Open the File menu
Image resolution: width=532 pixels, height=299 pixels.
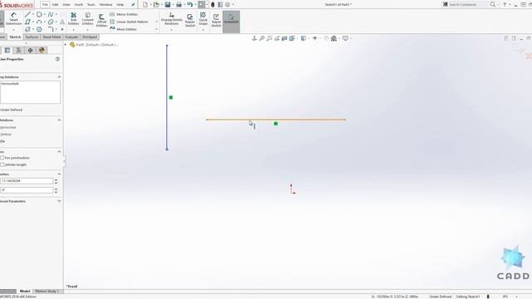tap(45, 4)
